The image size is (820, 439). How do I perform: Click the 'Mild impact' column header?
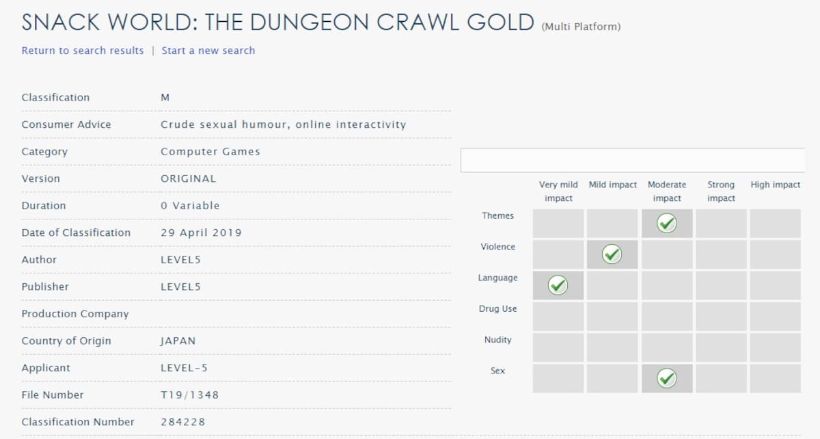coord(613,185)
